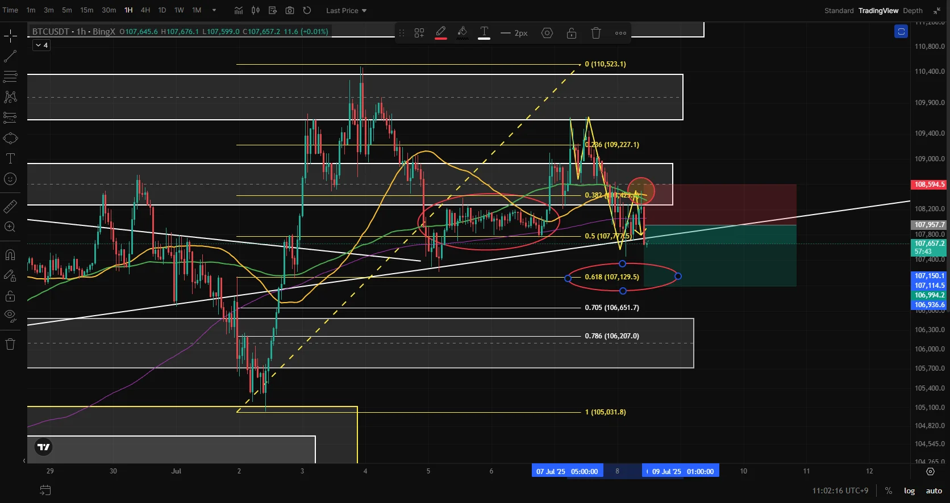
Task: Switch to the Depth chart mode
Action: [x=913, y=10]
